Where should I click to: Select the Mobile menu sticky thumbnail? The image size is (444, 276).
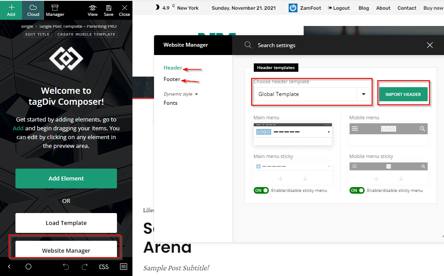(x=388, y=173)
